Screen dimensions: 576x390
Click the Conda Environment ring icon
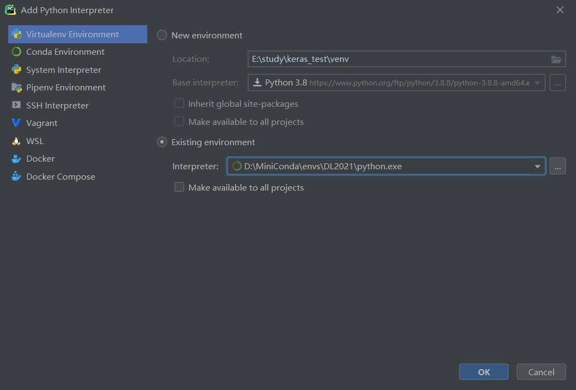(16, 52)
